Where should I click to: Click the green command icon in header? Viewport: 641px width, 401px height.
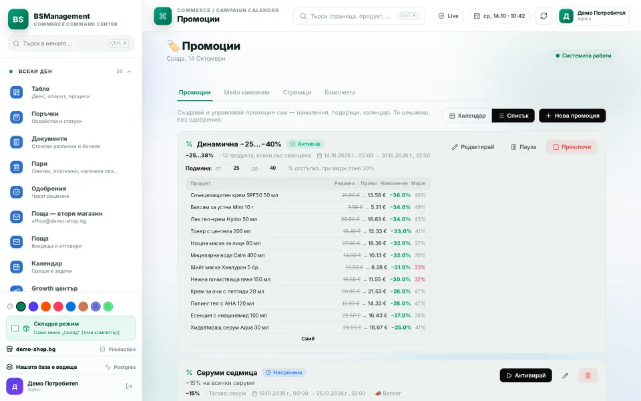click(163, 16)
